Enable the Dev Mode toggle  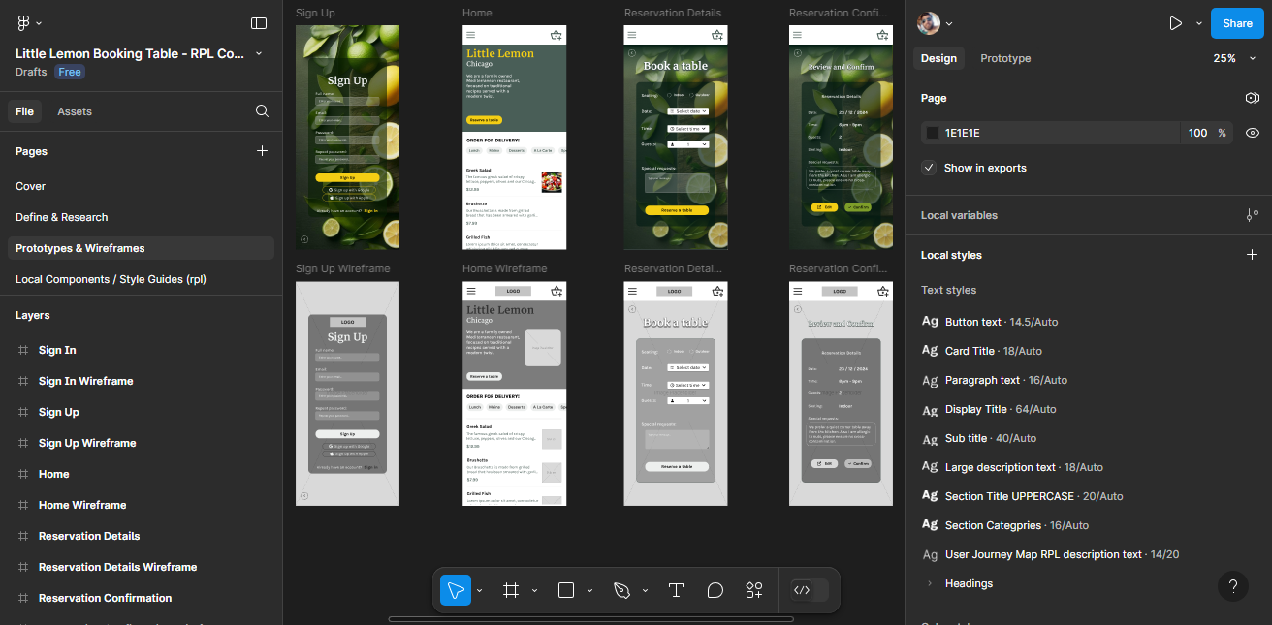810,590
